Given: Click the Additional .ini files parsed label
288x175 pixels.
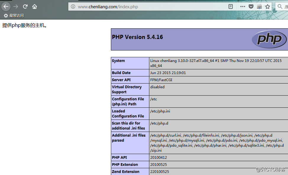Looking at the screenshot, I should pos(129,138).
